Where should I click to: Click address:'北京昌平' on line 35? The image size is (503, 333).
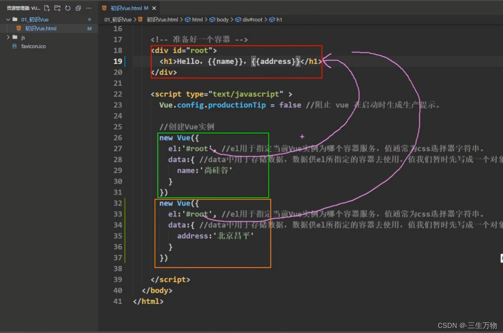215,236
